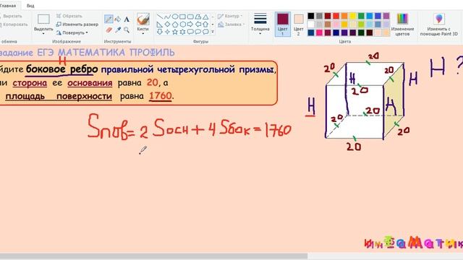Viewport: 463px width, 260px height.
Task: Open the Контур outline dropdown
Action: pyautogui.click(x=230, y=16)
